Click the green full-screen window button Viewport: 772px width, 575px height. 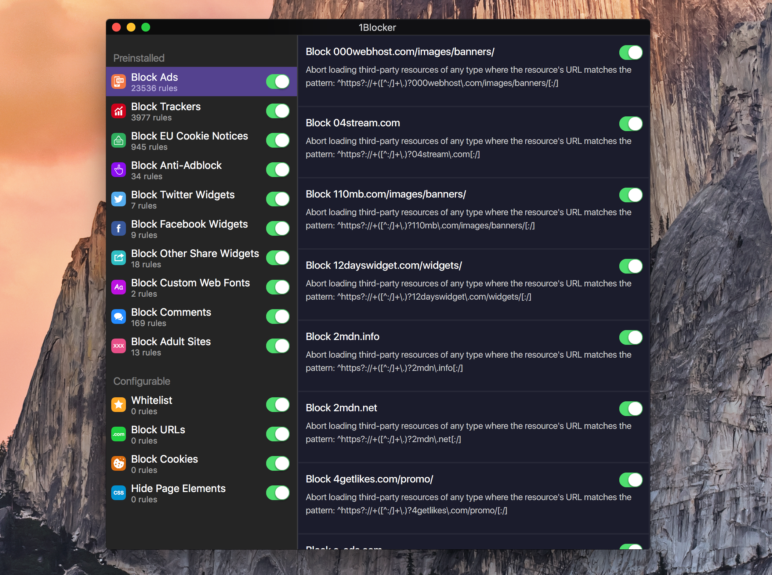coord(146,28)
